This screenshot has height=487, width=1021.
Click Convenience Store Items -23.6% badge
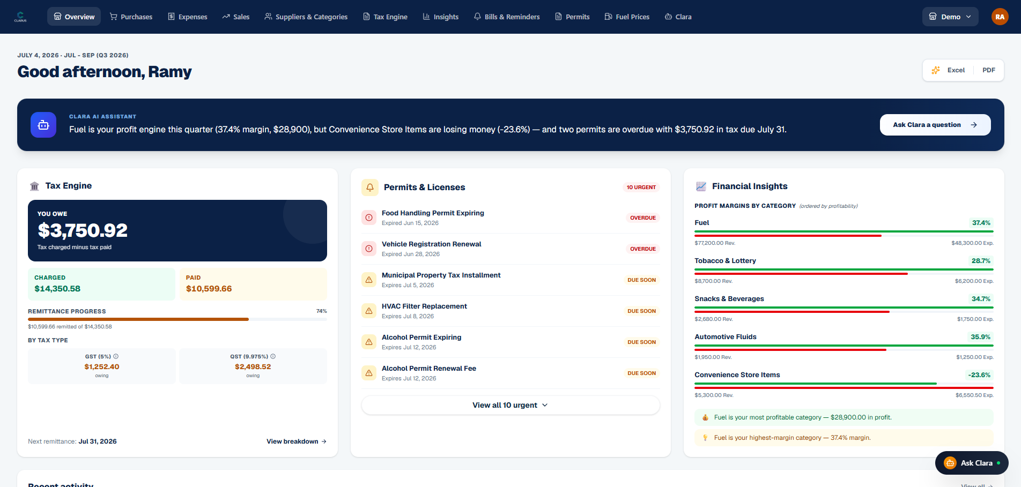[x=979, y=375]
